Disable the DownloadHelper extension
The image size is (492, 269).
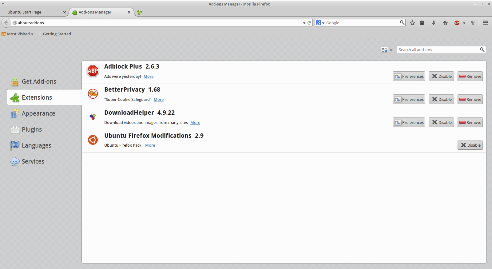coord(441,122)
